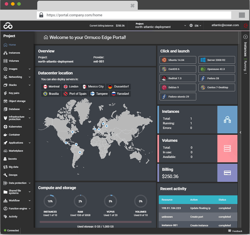Launch Server 2008 R2 image

click(x=217, y=60)
